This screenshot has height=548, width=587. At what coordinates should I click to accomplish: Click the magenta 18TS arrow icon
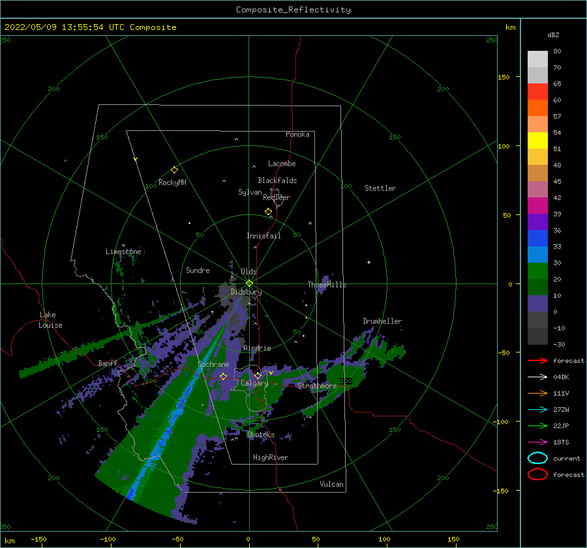point(537,442)
